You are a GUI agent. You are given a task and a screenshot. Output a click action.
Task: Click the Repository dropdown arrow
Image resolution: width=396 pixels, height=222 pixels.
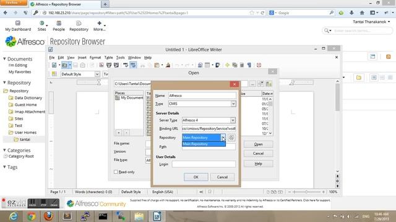(223, 138)
